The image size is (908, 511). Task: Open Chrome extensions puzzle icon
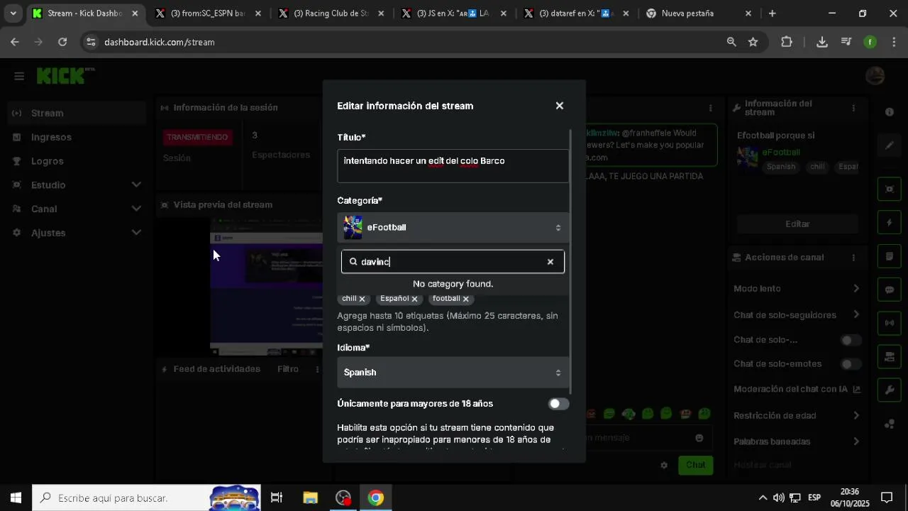(x=787, y=42)
